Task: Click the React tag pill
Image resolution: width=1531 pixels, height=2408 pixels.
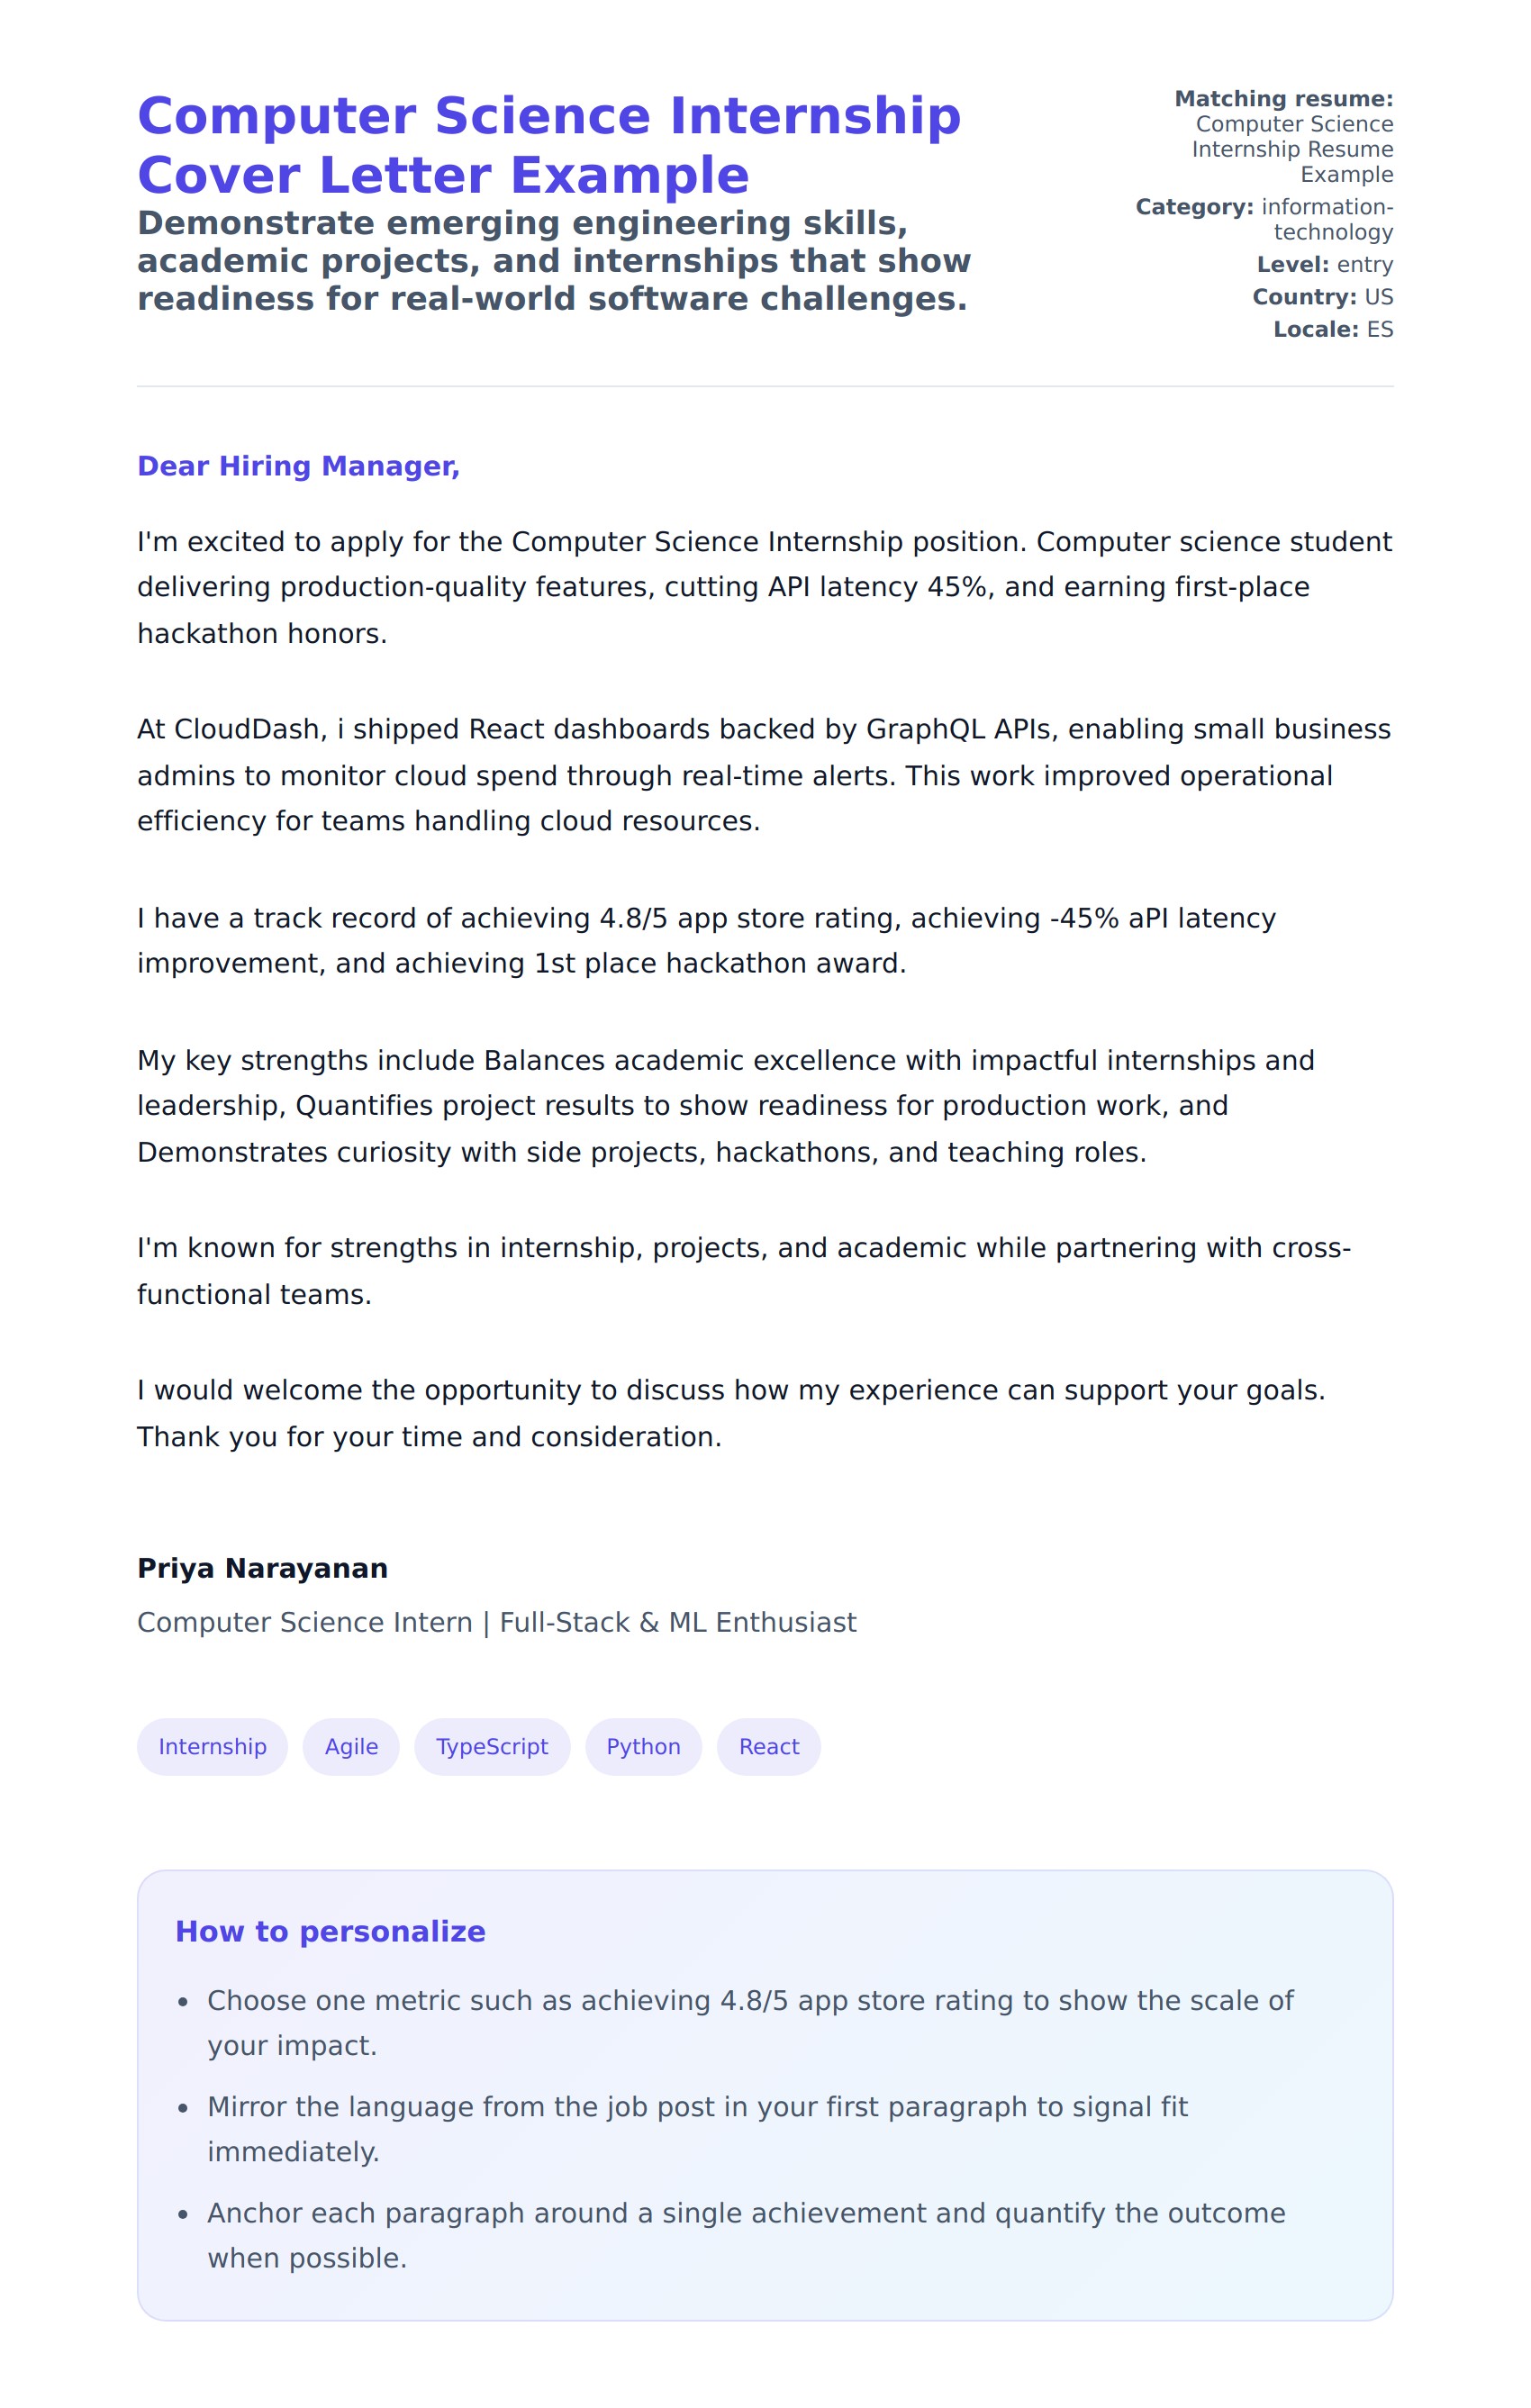Action: (768, 1746)
